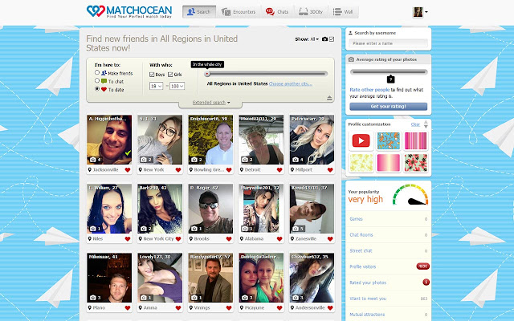The width and height of the screenshot is (514, 321).
Task: Click the camera photo count on Millport card
Action: [x=298, y=160]
